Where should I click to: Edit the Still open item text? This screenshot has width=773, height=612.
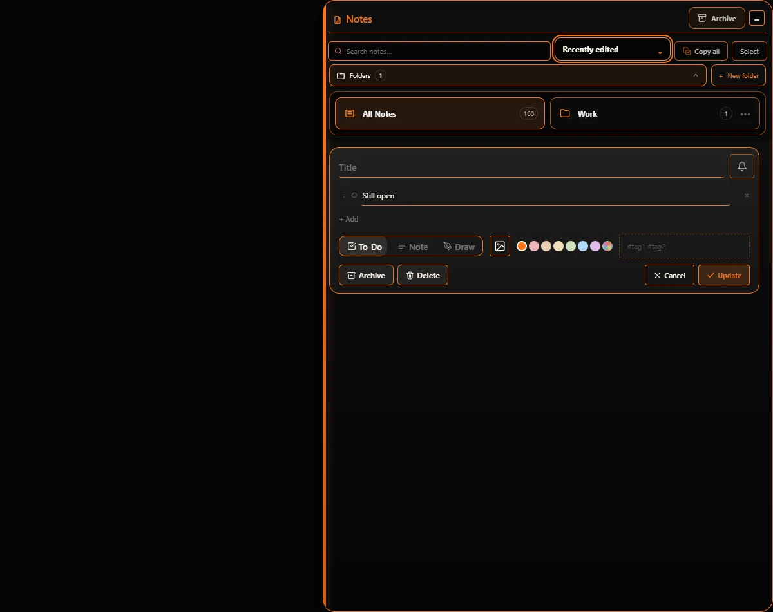pyautogui.click(x=546, y=196)
